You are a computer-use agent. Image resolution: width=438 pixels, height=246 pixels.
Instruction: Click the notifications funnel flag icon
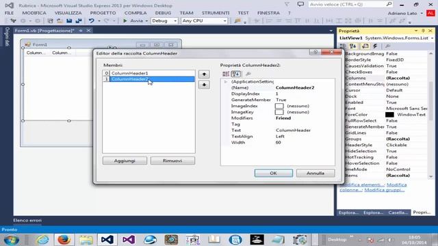(287, 4)
